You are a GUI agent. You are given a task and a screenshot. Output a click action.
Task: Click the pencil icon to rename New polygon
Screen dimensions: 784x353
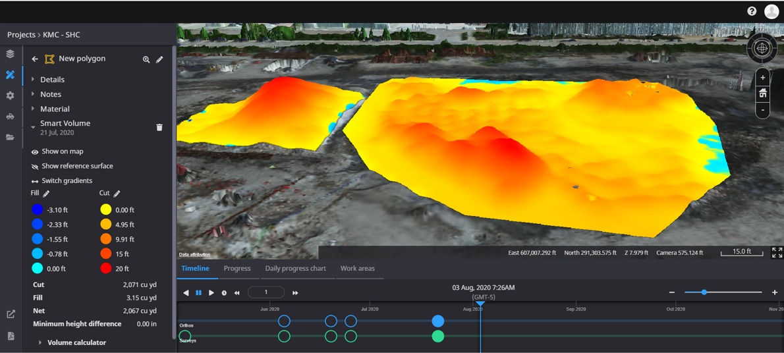pos(159,59)
